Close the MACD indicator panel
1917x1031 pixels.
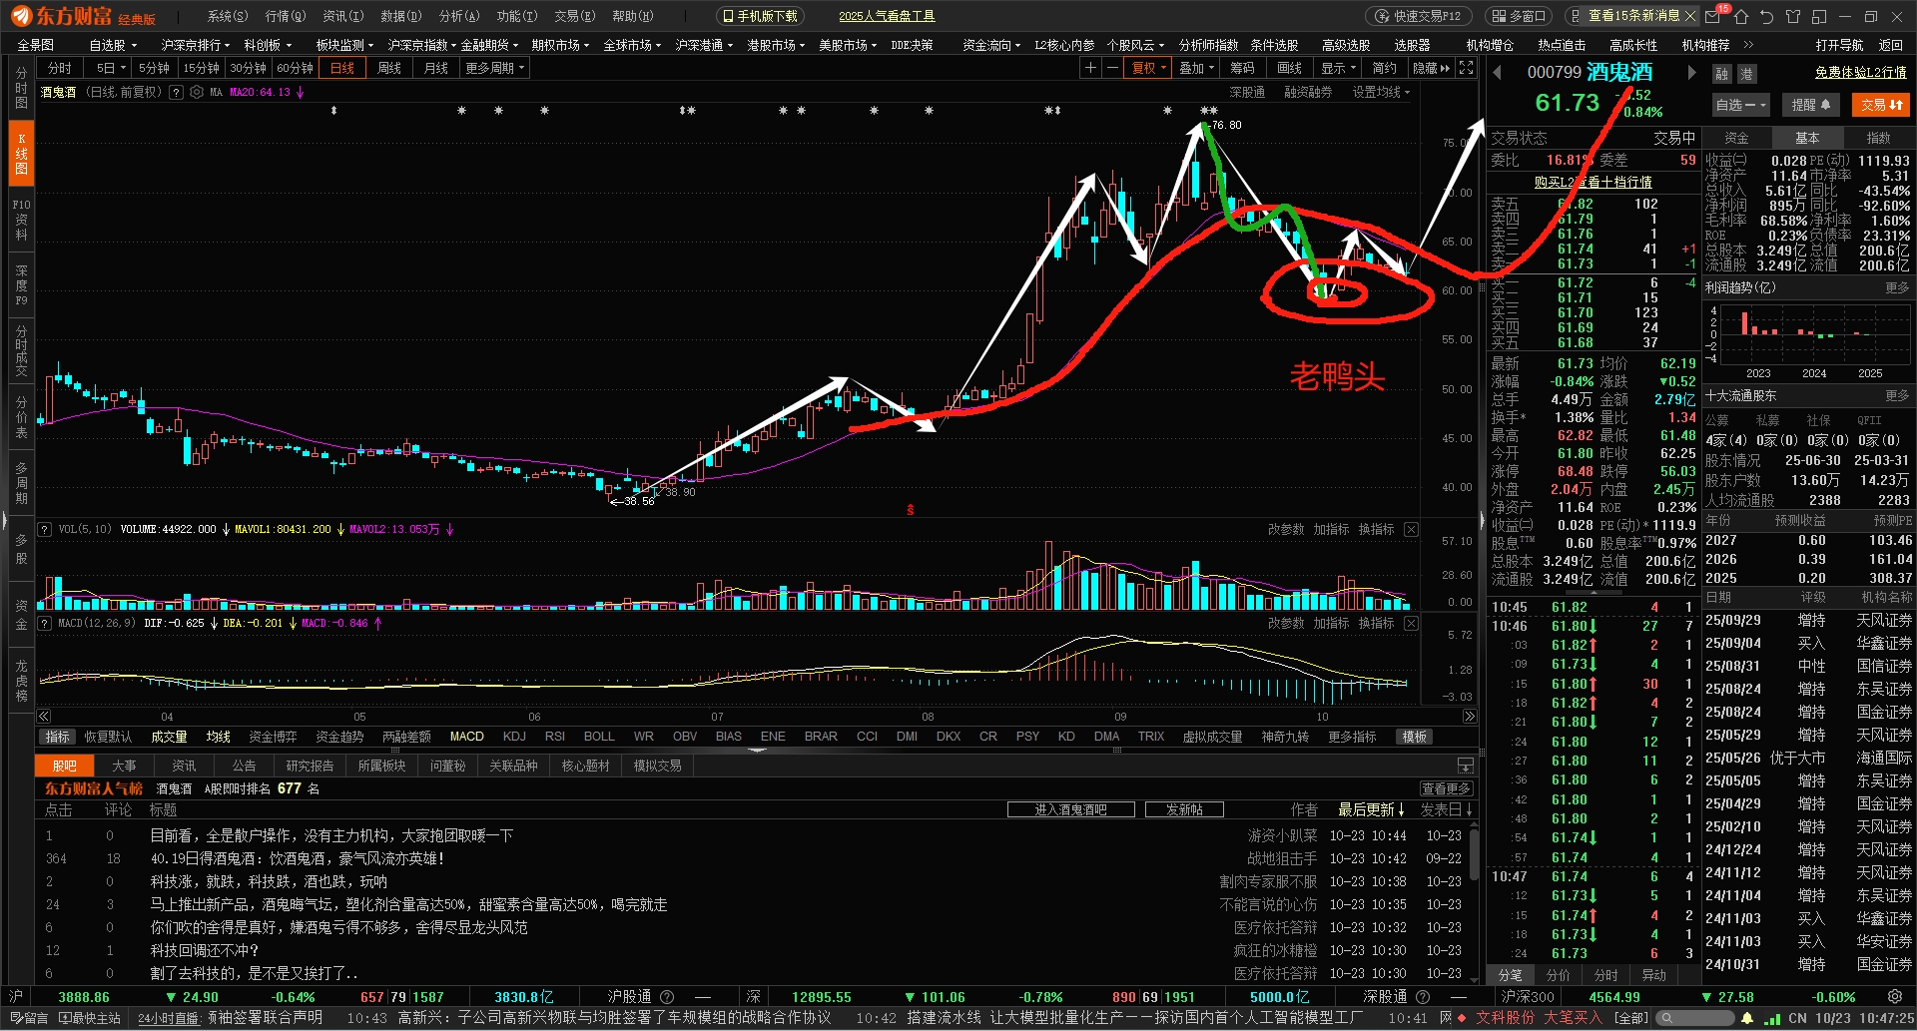click(1411, 623)
